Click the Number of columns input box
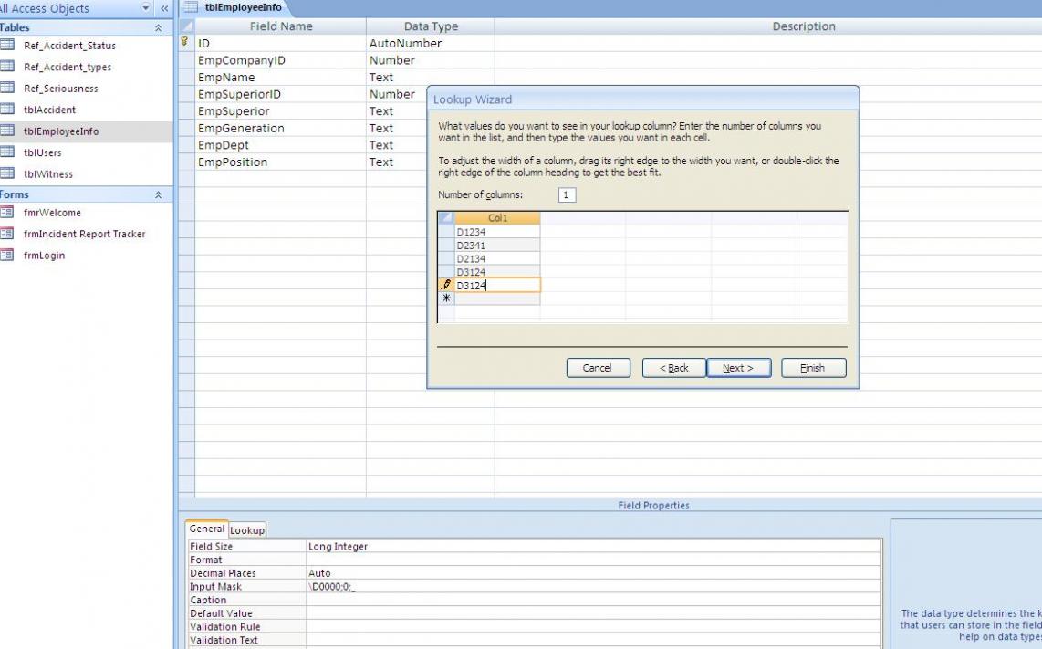The image size is (1042, 649). 567,195
